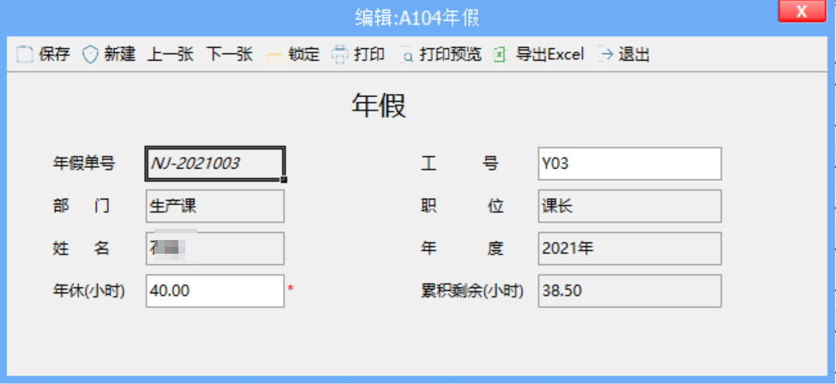Click the 保存 toolbar label
Image resolution: width=836 pixels, height=384 pixels.
pos(54,54)
